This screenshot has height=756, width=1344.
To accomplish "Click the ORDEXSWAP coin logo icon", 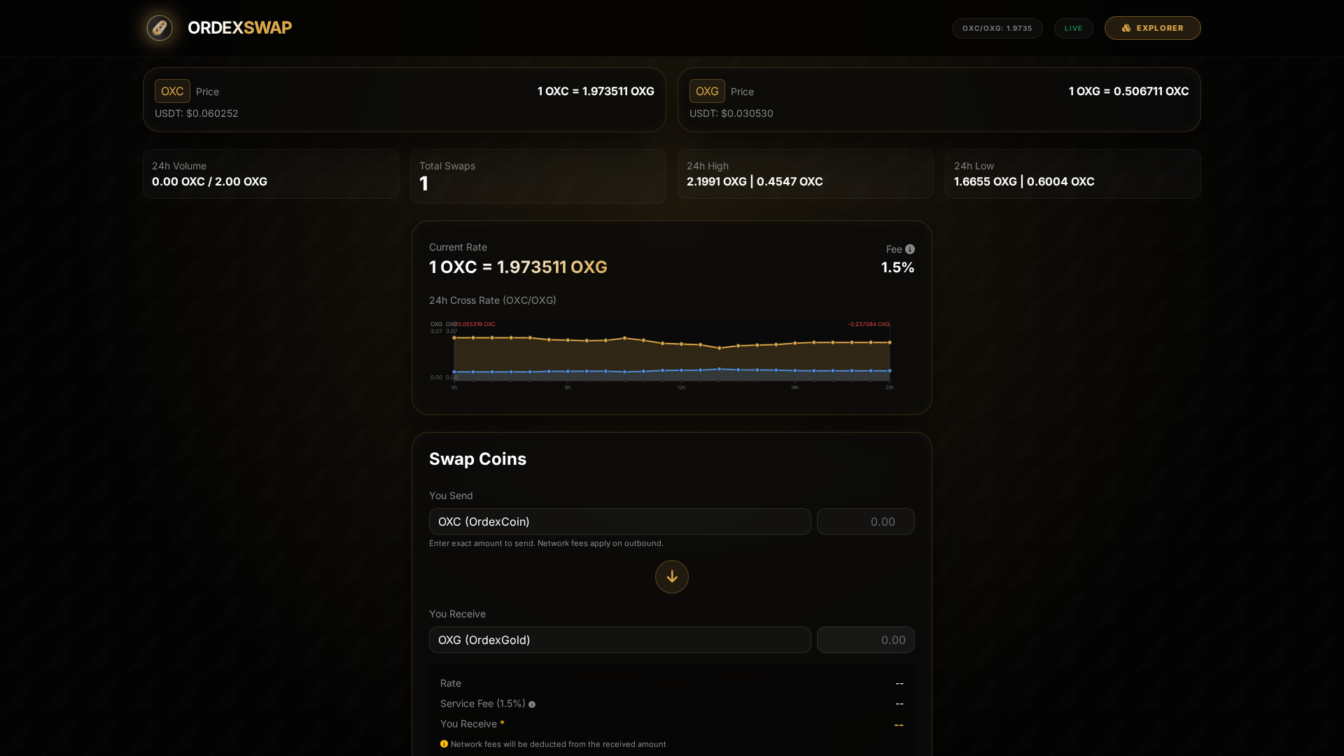I will pyautogui.click(x=159, y=28).
